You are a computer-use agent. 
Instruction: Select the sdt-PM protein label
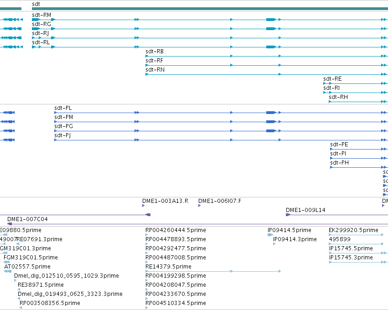63,117
